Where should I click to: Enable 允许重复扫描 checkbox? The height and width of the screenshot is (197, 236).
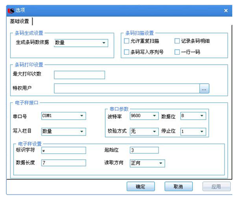click(127, 41)
